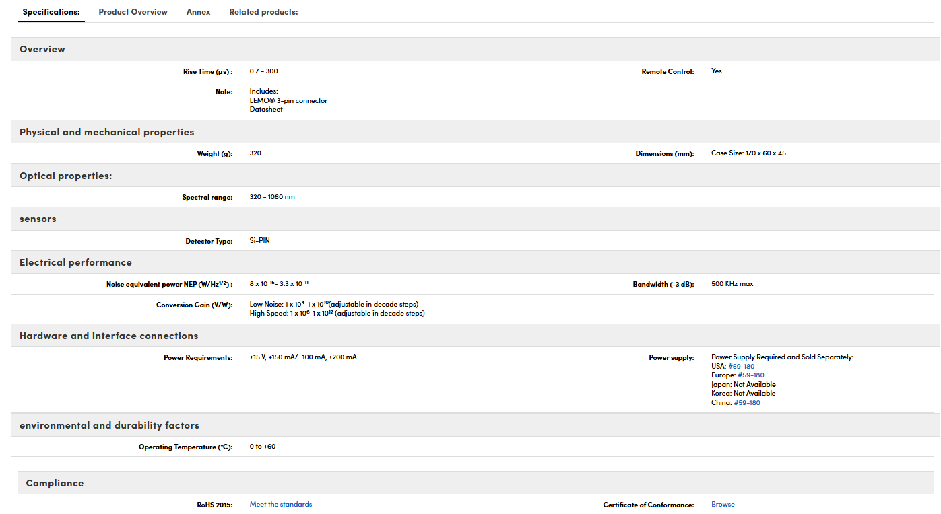Click the Compliance section header
The width and height of the screenshot is (941, 514).
point(478,483)
